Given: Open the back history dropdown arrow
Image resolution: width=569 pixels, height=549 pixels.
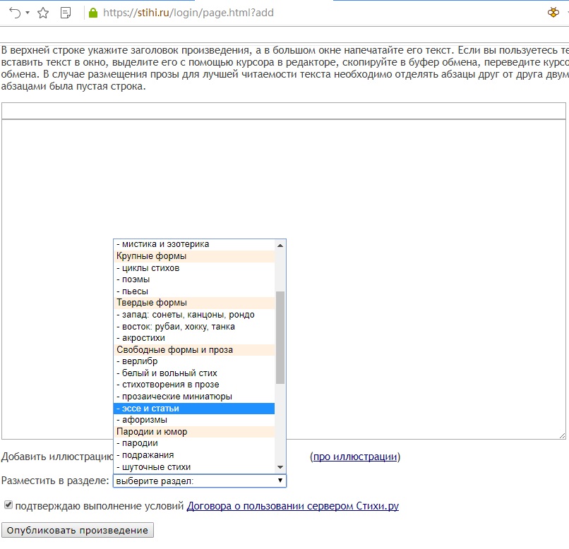Looking at the screenshot, I should point(28,13).
